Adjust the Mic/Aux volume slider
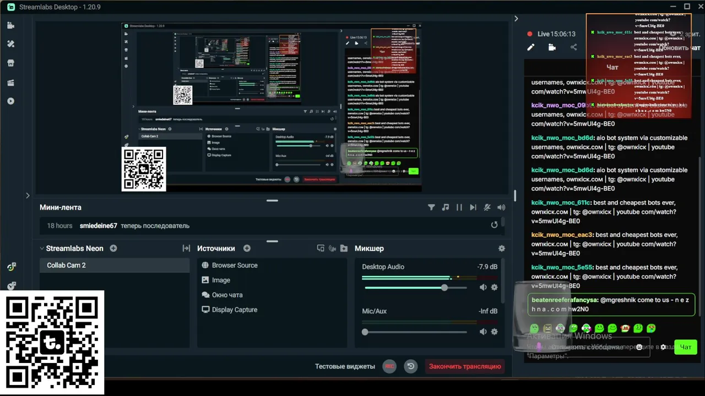Screen dimensions: 705x396 [416, 332]
